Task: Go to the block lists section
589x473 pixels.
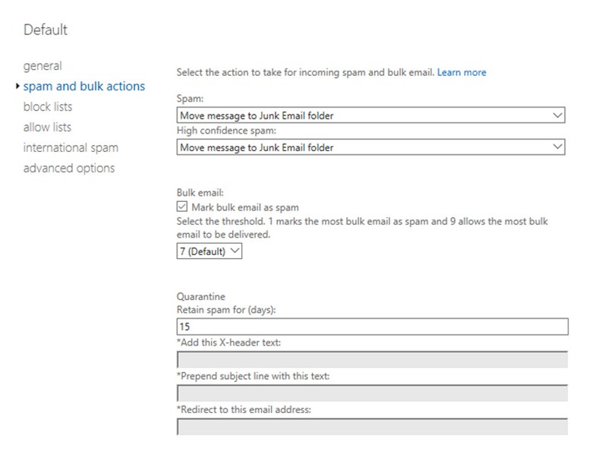Action: point(47,107)
